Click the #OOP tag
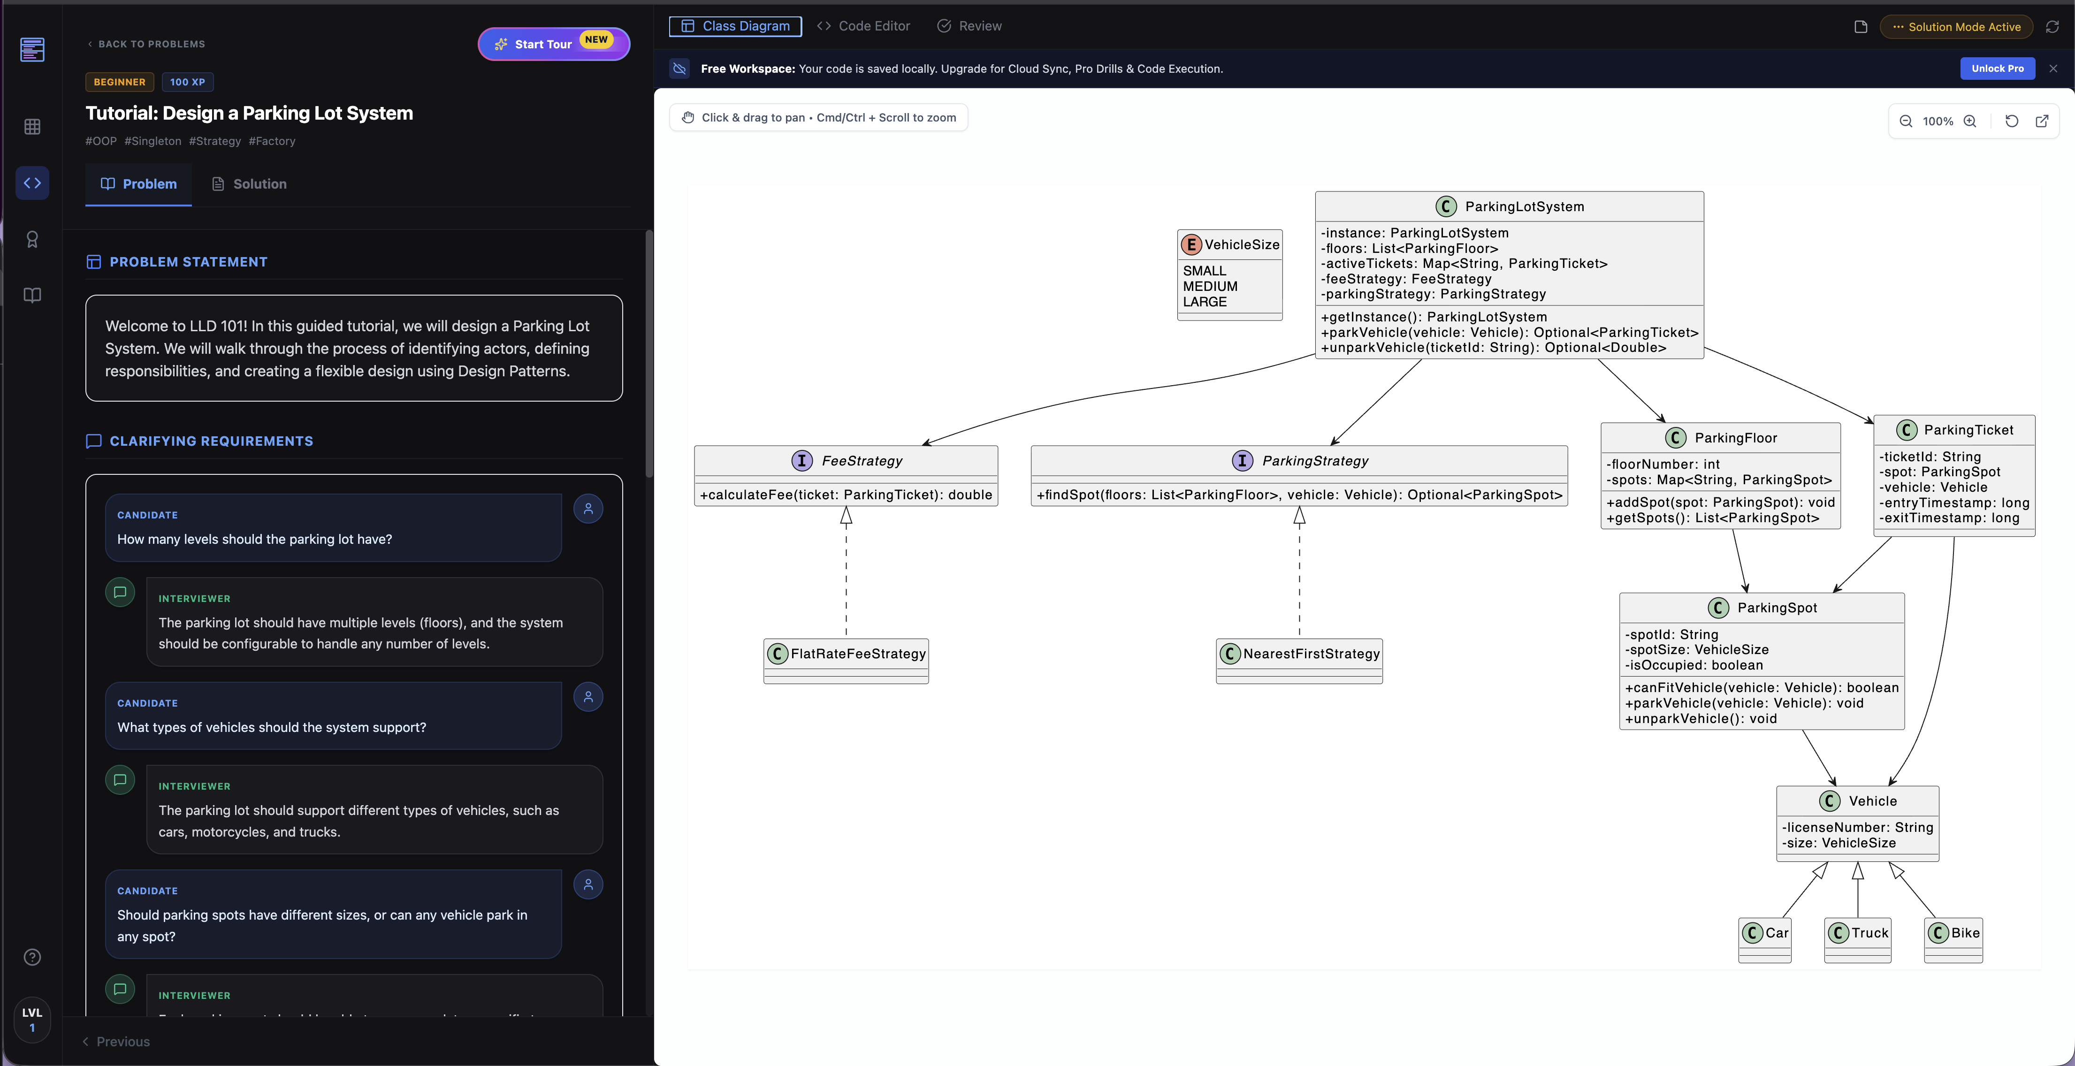The image size is (2075, 1066). pyautogui.click(x=101, y=141)
